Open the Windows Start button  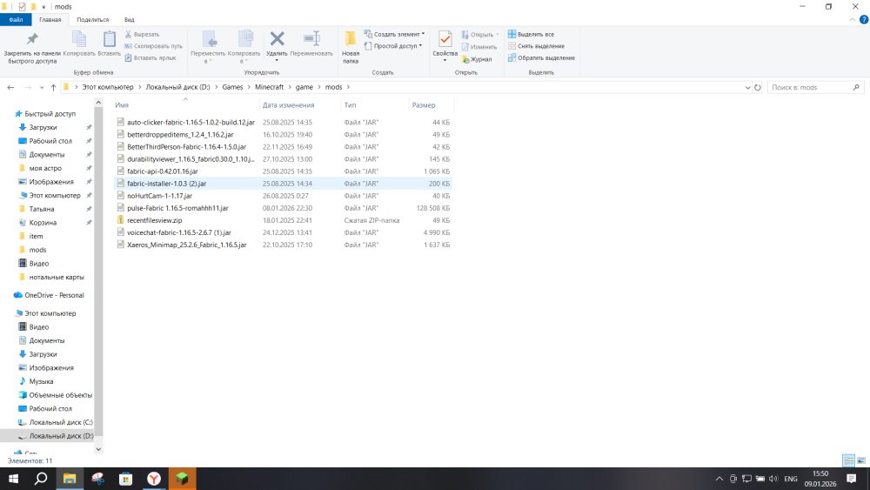(x=13, y=479)
